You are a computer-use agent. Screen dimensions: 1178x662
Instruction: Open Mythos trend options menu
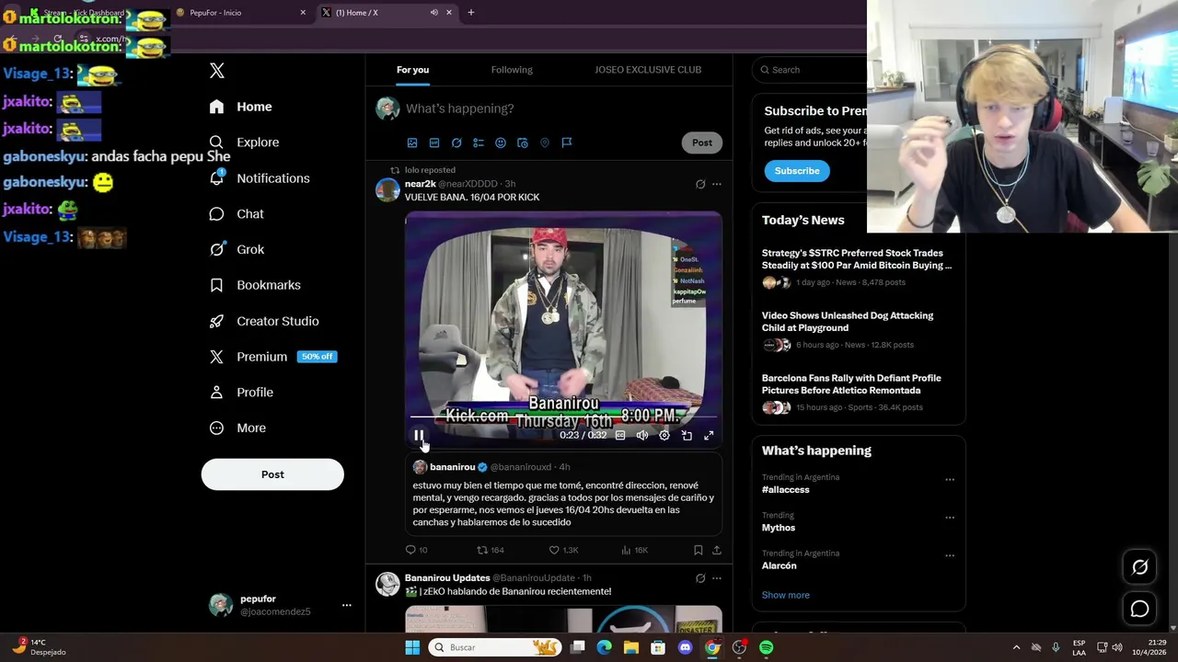[x=950, y=518]
